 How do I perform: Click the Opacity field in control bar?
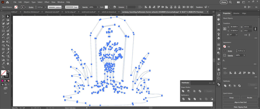tap(92, 7)
